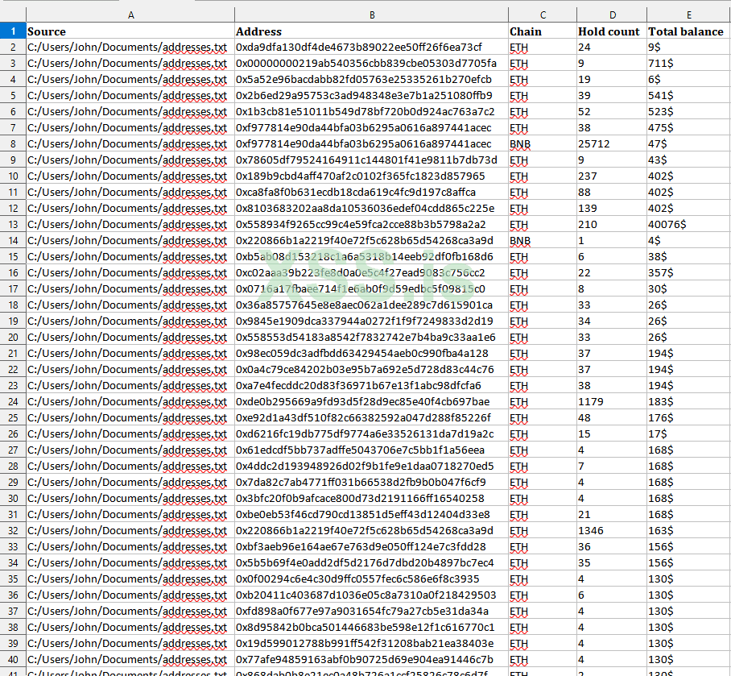The width and height of the screenshot is (731, 676).
Task: Click hold count 1346
Action: point(612,530)
